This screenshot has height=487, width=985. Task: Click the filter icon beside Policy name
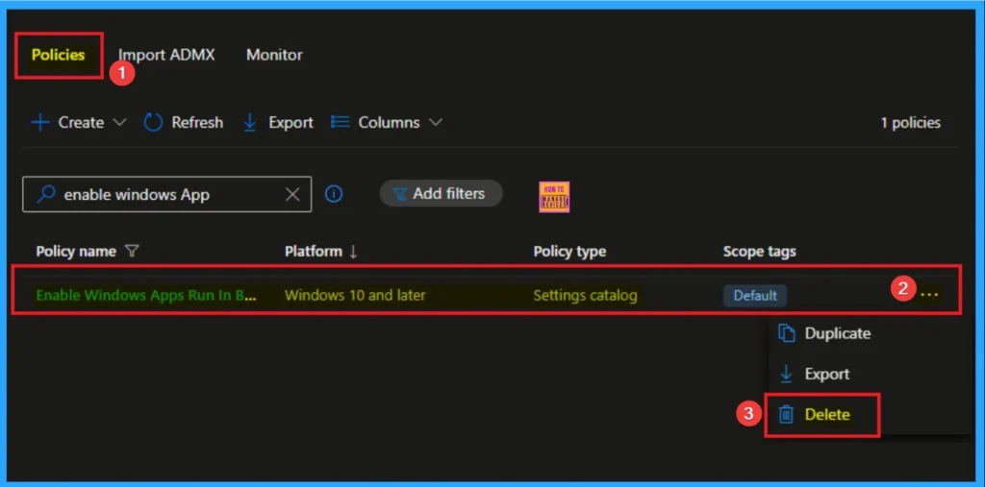(x=133, y=252)
